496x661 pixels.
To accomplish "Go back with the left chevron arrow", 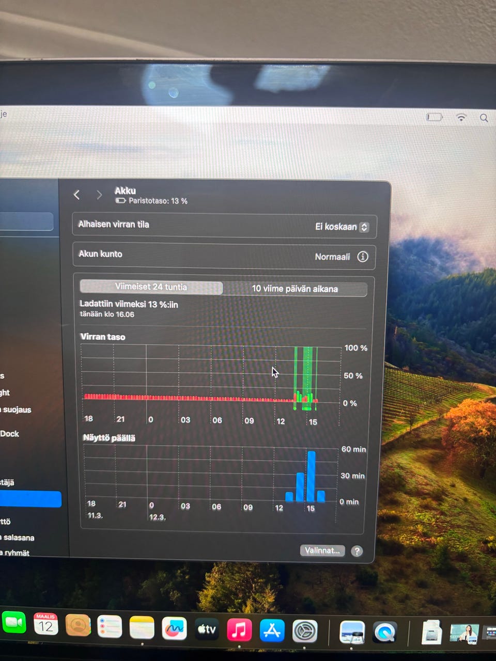I will (76, 195).
